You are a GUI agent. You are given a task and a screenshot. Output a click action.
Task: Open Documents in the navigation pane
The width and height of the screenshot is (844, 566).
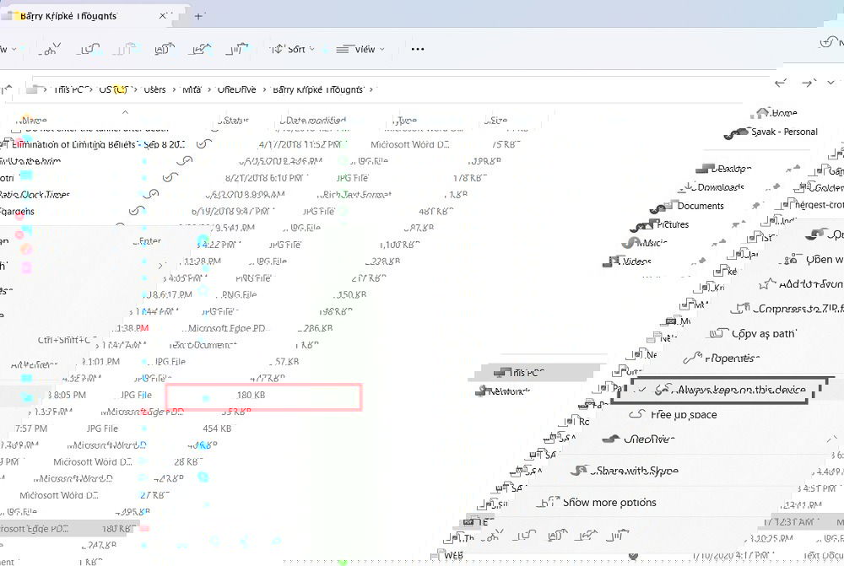click(x=688, y=206)
